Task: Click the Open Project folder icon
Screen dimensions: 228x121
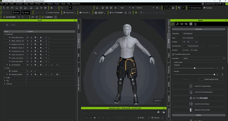Action: (x=8, y=8)
